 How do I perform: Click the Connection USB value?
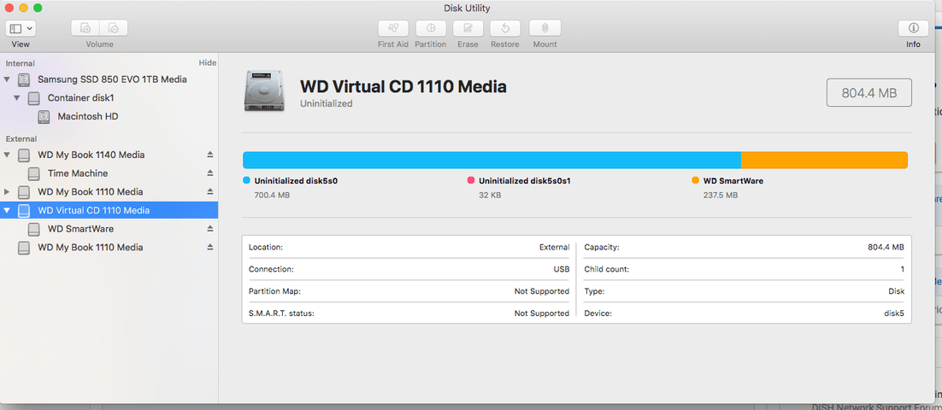(562, 270)
